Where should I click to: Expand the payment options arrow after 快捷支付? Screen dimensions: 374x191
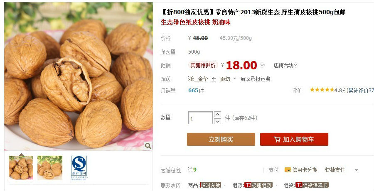click(x=357, y=170)
